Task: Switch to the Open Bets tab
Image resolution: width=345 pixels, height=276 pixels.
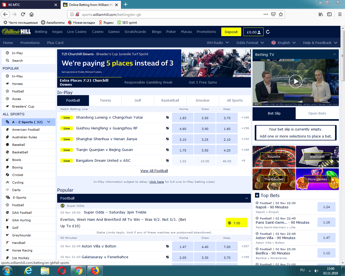Action: (x=317, y=113)
